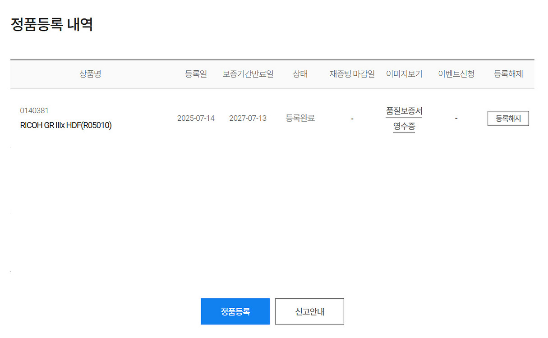View the 영수증 image link
Image resolution: width=548 pixels, height=338 pixels.
(x=404, y=127)
